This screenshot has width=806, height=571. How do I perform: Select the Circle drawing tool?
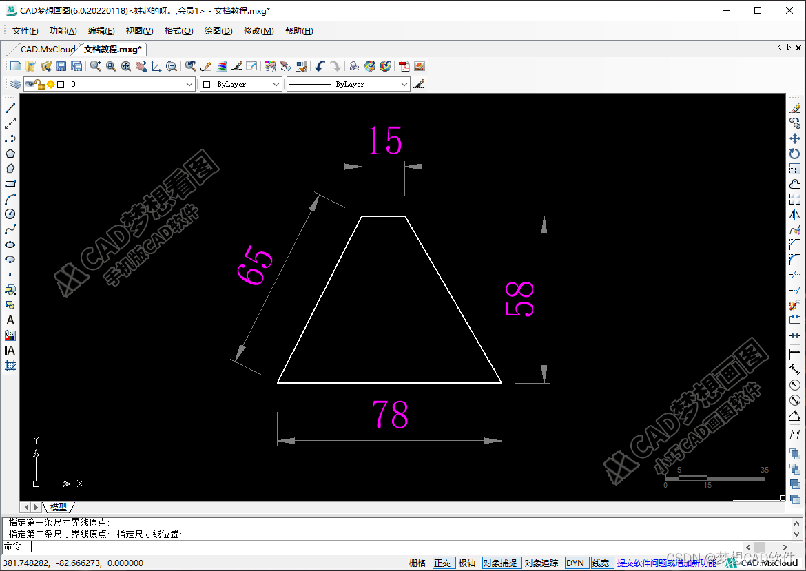(10, 214)
